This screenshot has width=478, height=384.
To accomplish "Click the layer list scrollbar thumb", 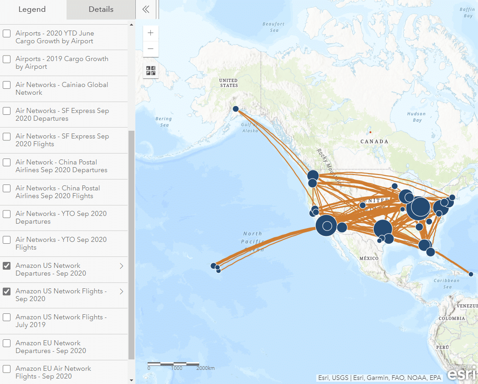I will tap(131, 245).
